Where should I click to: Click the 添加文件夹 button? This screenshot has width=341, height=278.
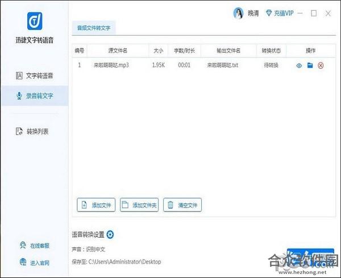coord(139,205)
